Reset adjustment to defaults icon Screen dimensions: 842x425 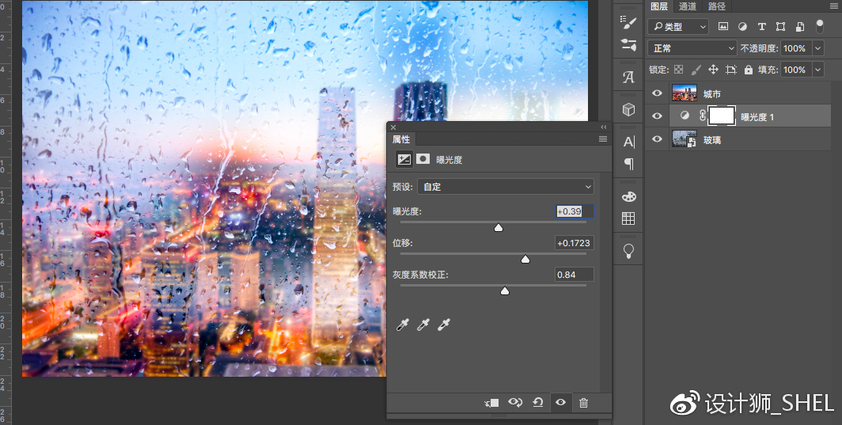[x=537, y=402]
